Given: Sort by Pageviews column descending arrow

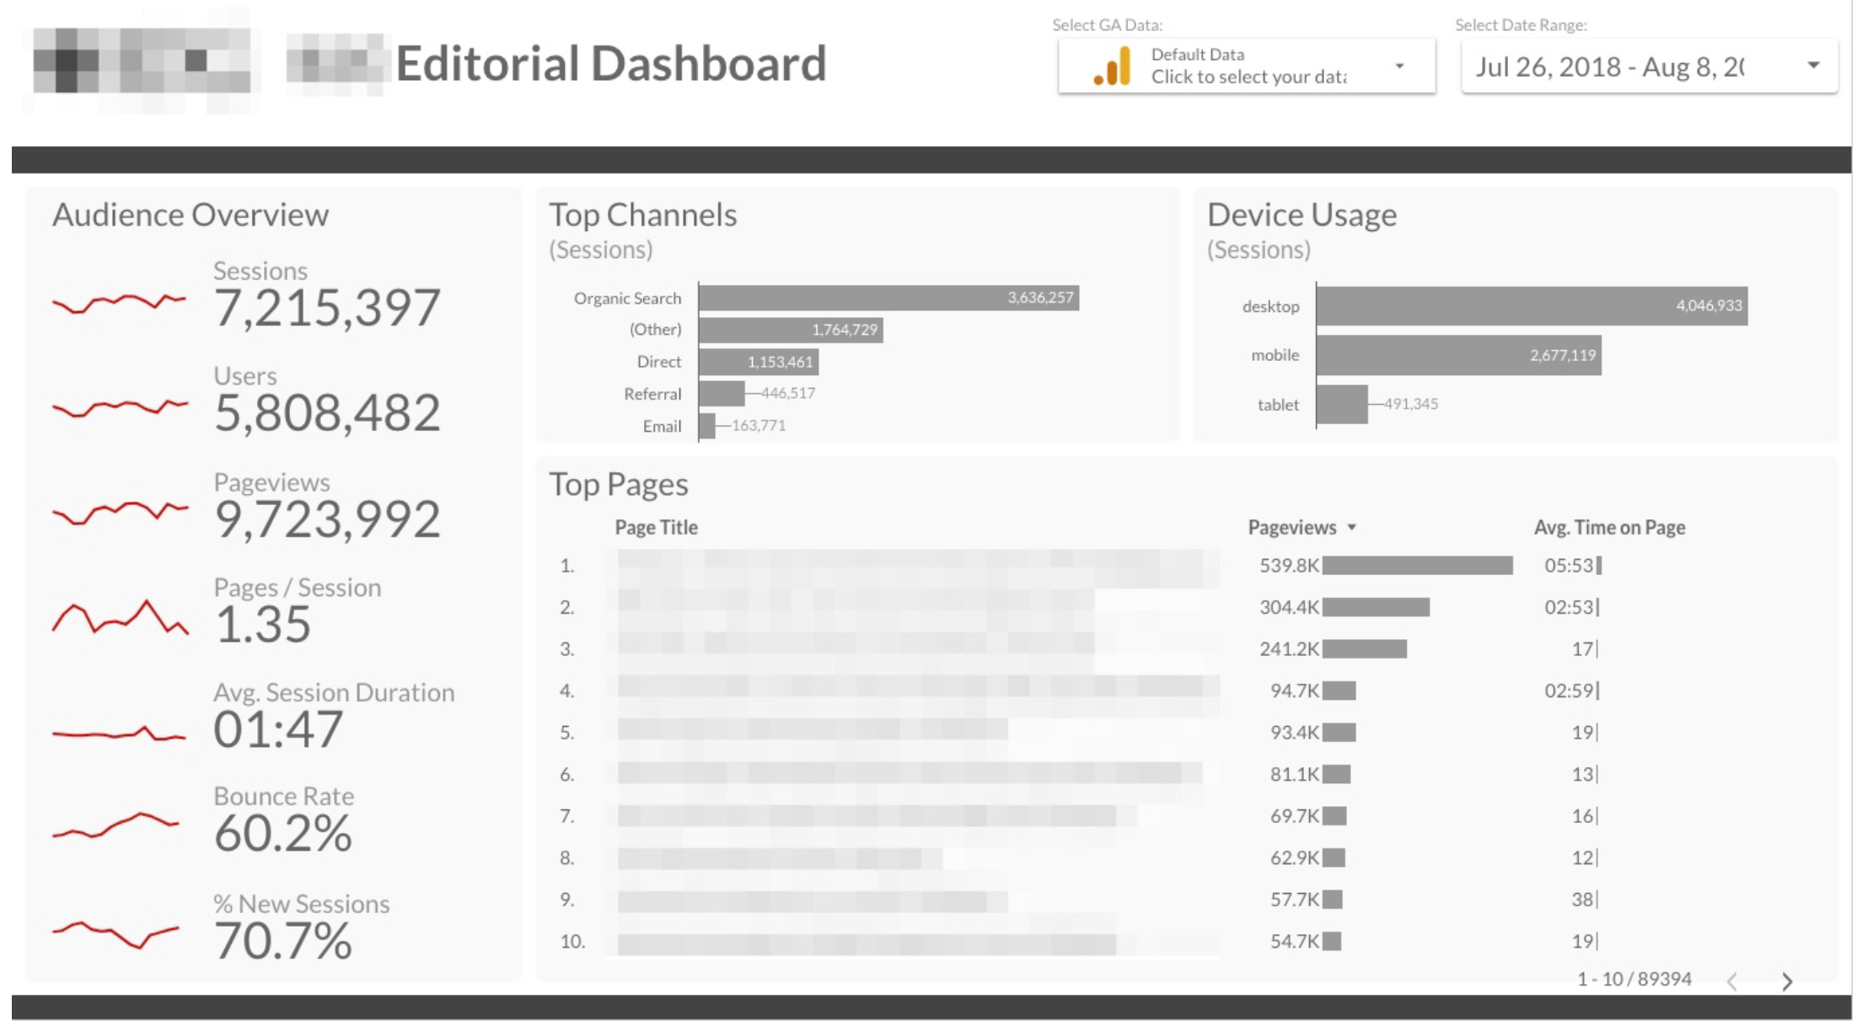Looking at the screenshot, I should click(1352, 528).
